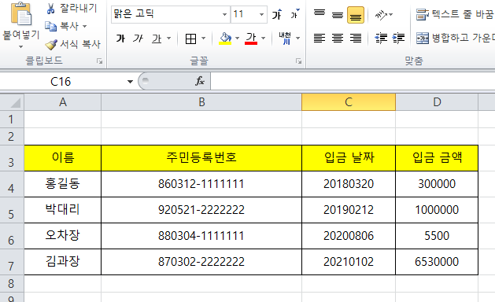The height and width of the screenshot is (302, 495).
Task: Select cell containing 김과장
Action: pyautogui.click(x=63, y=262)
